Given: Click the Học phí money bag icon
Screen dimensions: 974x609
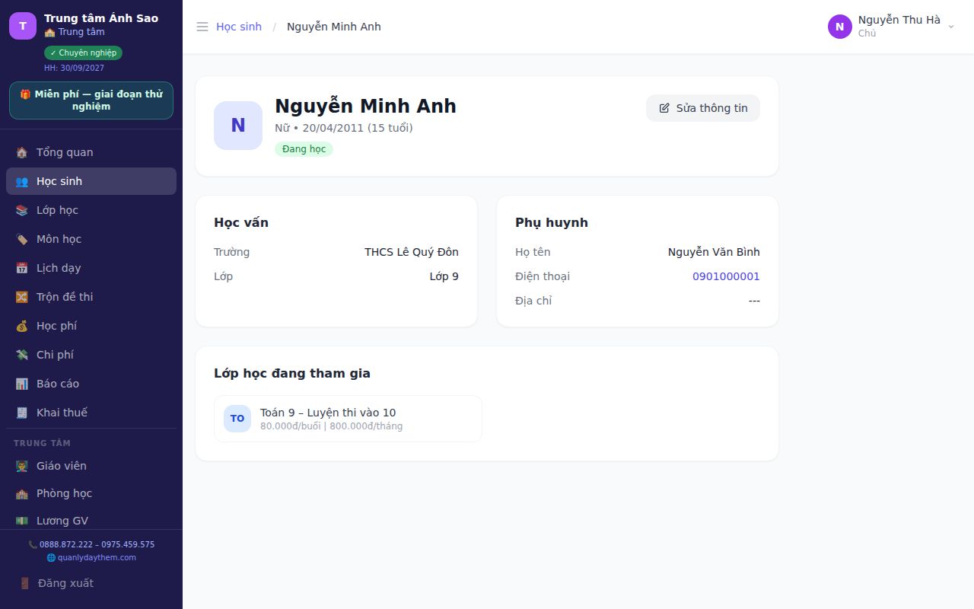Looking at the screenshot, I should click(22, 326).
